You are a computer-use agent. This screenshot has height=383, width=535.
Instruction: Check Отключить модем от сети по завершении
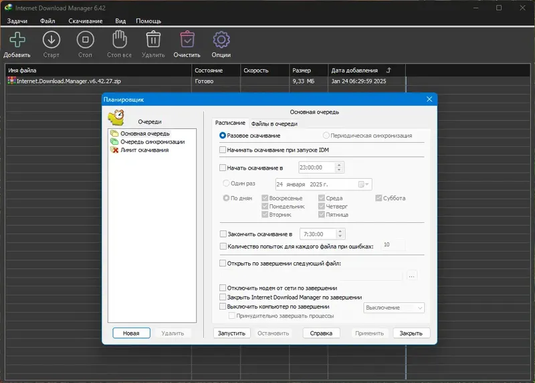coord(223,288)
